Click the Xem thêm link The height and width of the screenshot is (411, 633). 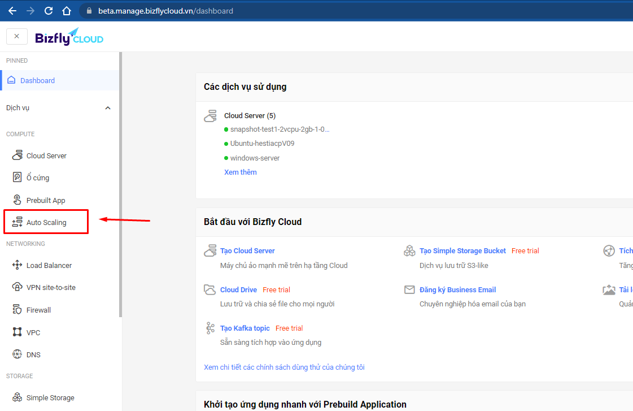point(240,172)
